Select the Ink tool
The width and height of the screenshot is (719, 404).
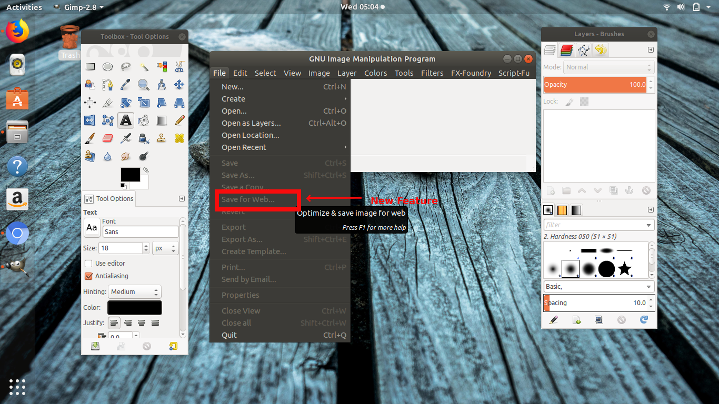[144, 138]
